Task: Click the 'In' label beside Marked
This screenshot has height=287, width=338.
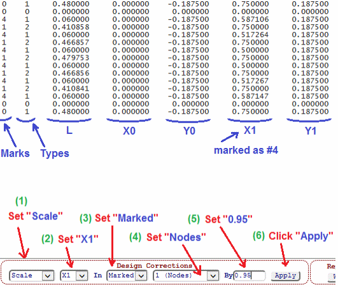Action: pos(97,276)
